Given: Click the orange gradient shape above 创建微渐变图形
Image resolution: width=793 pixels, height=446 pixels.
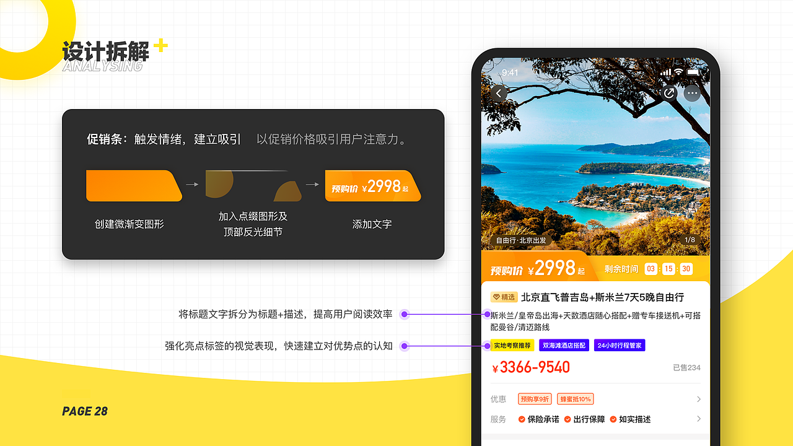Looking at the screenshot, I should coord(134,185).
